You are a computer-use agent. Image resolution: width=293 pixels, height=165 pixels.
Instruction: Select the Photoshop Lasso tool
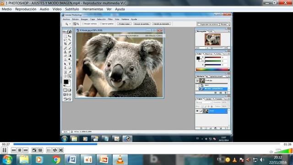click(65, 40)
